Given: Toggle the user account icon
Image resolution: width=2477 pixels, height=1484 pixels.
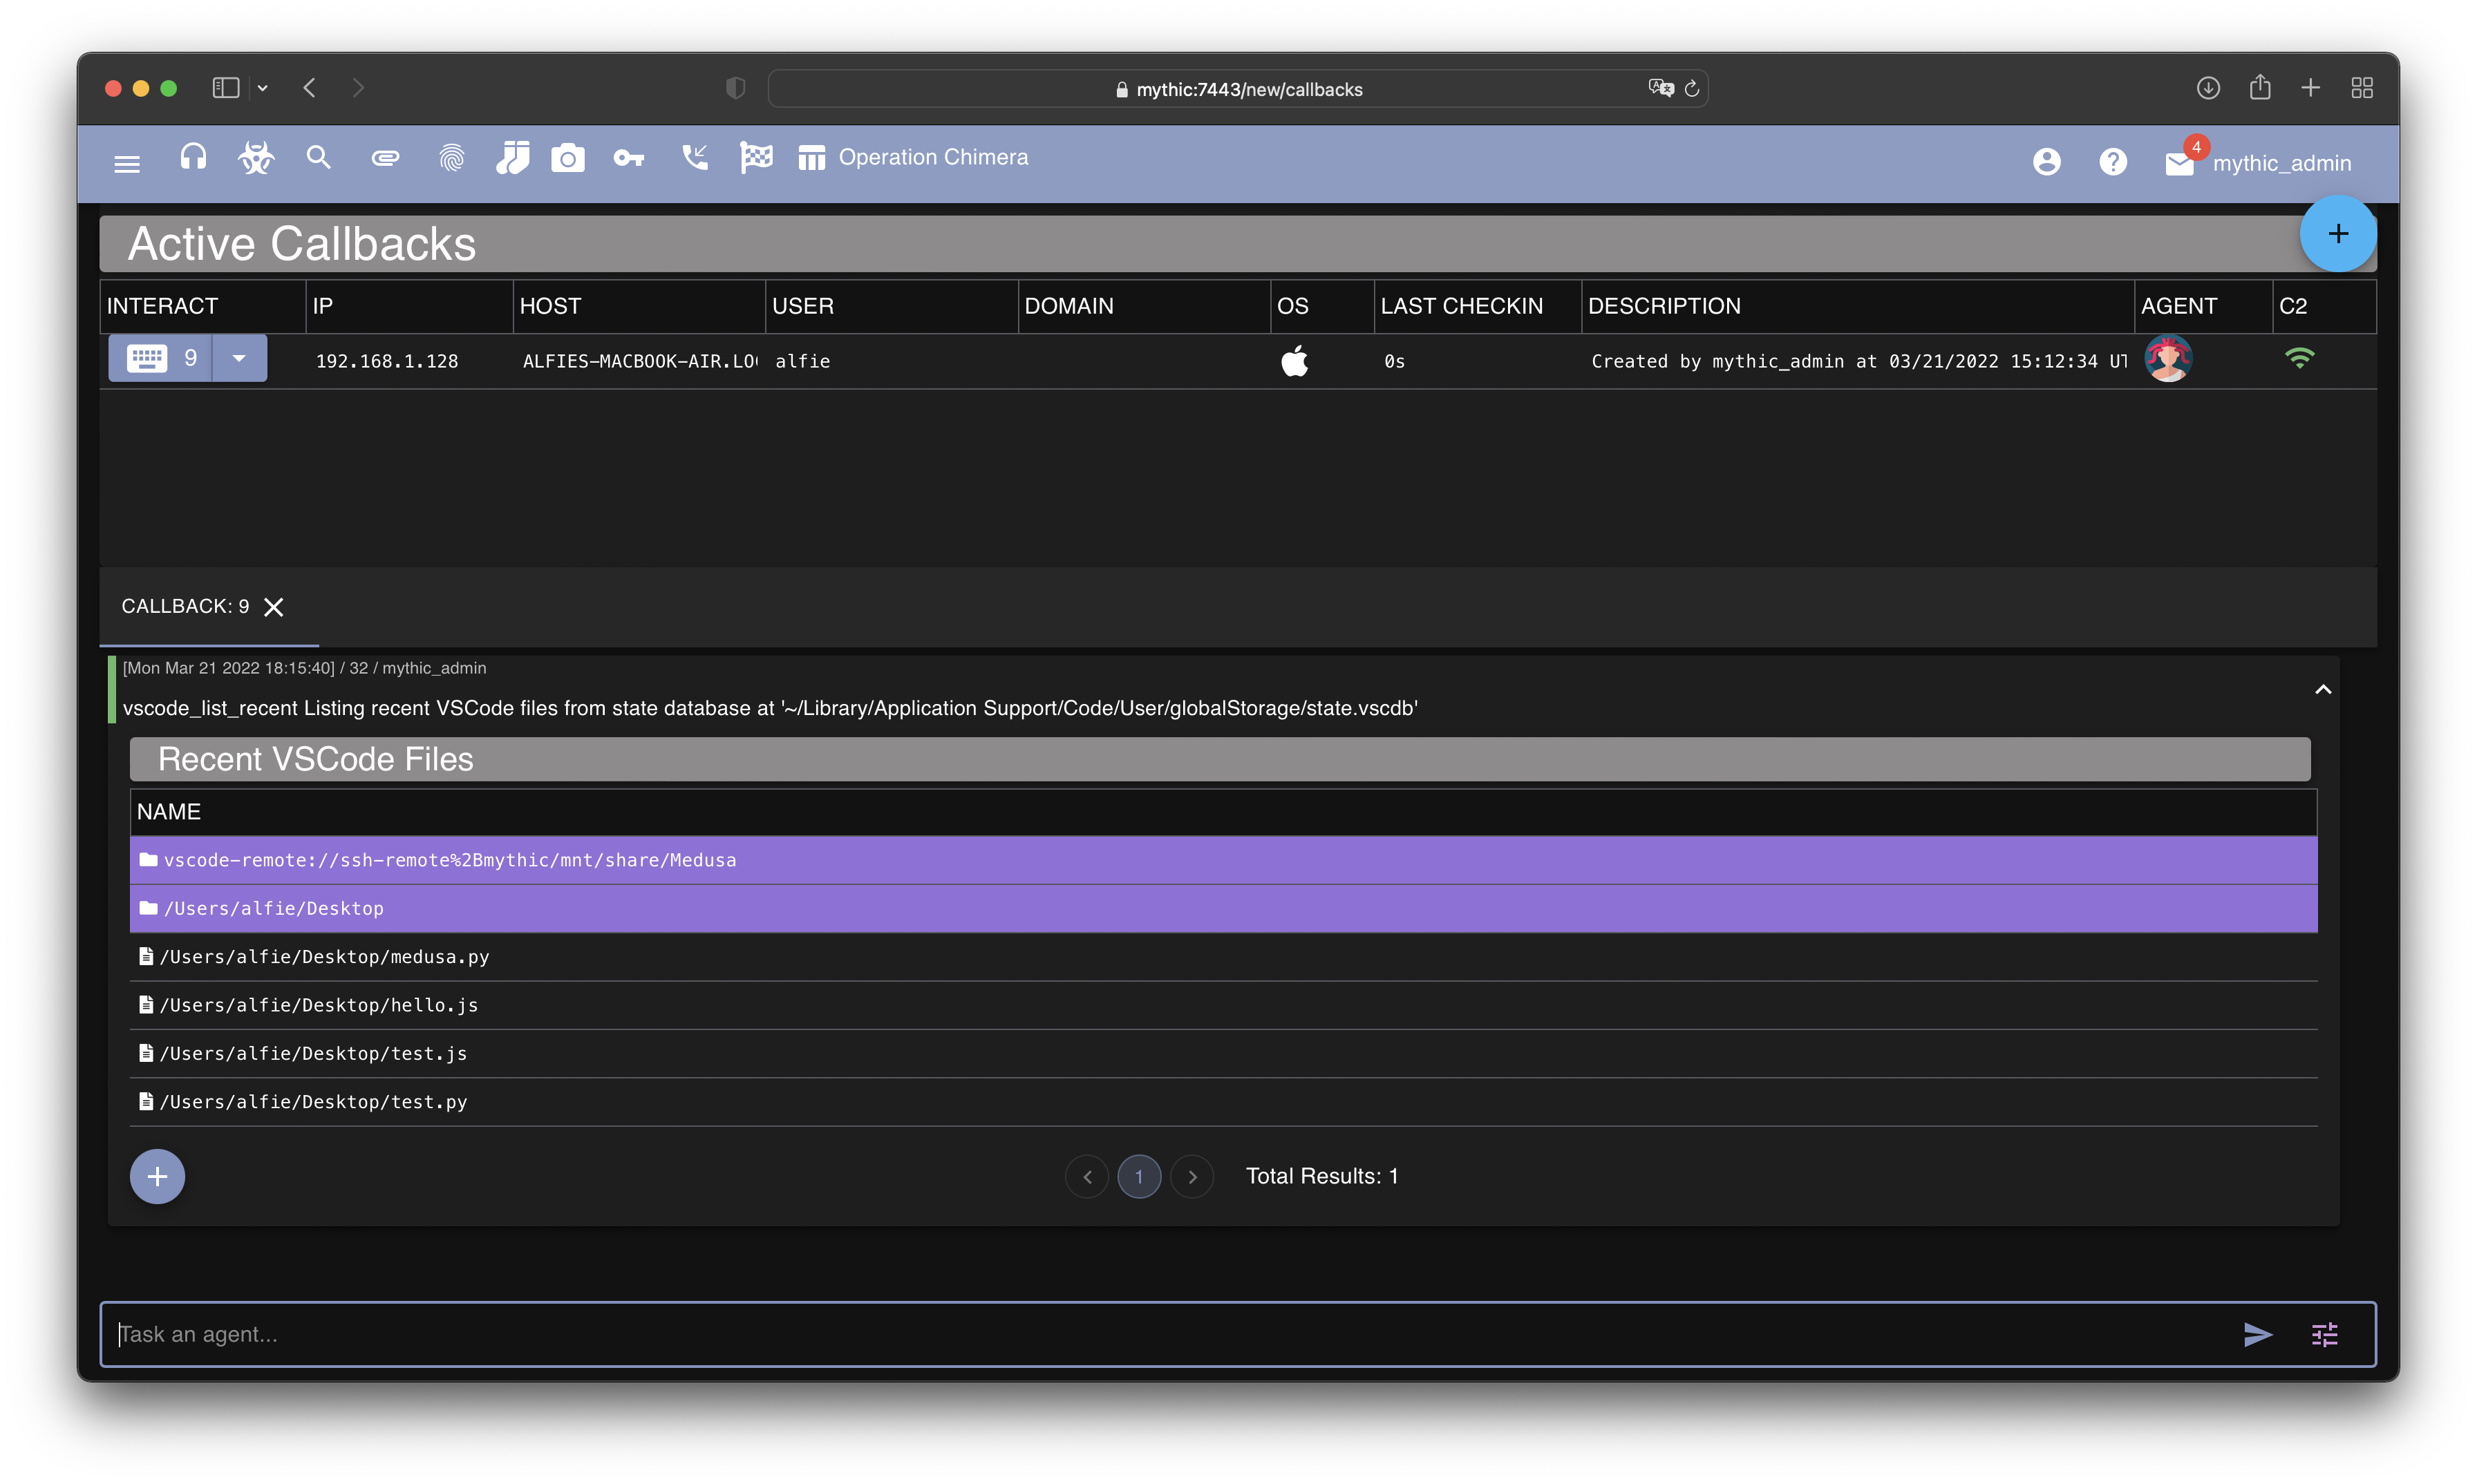Looking at the screenshot, I should [2048, 161].
